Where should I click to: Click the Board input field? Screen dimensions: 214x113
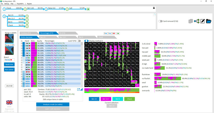coord(9,60)
